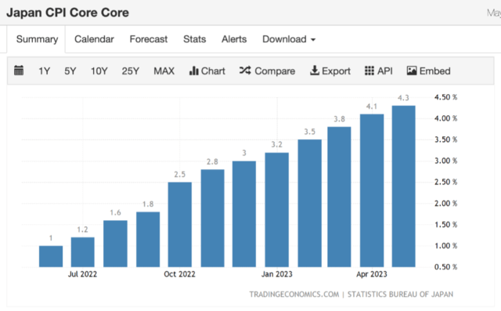
Task: Click the 1.50 % y-axis label
Action: [x=445, y=225]
